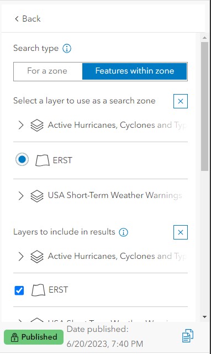Click the green Published status badge

click(x=34, y=337)
